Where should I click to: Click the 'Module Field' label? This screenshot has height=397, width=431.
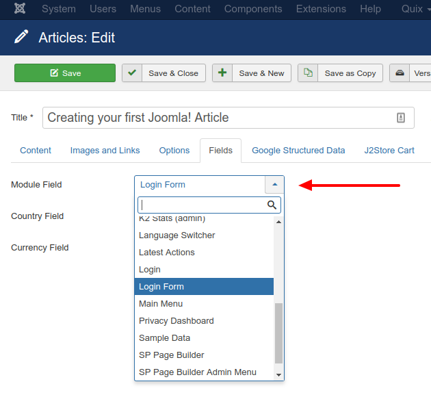click(x=36, y=185)
